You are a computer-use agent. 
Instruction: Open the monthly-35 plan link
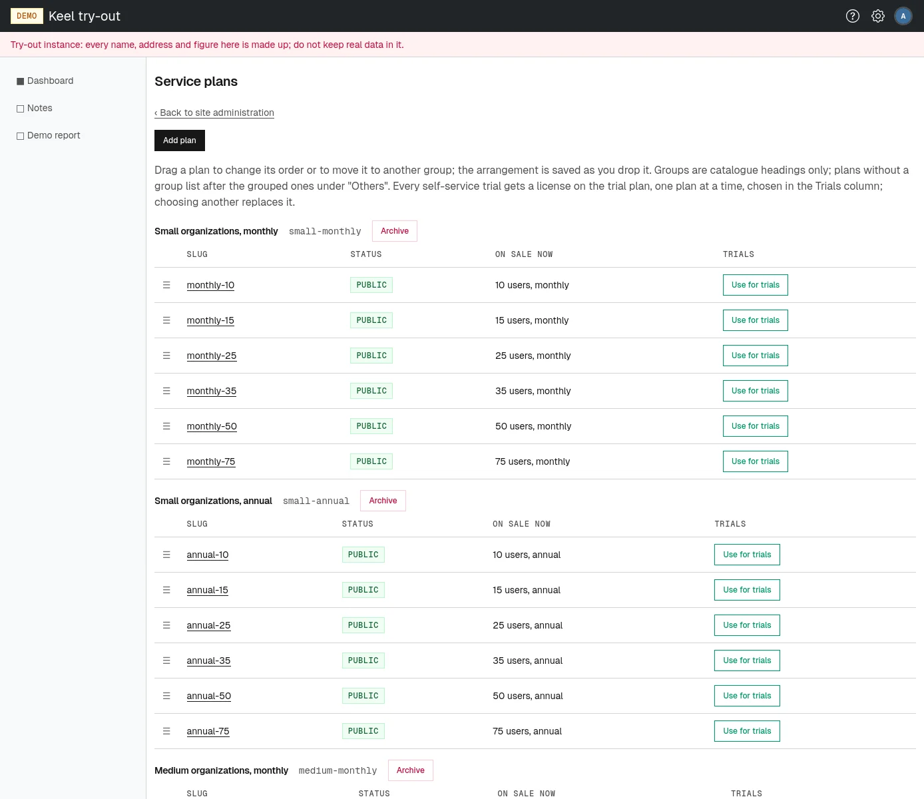coord(212,391)
